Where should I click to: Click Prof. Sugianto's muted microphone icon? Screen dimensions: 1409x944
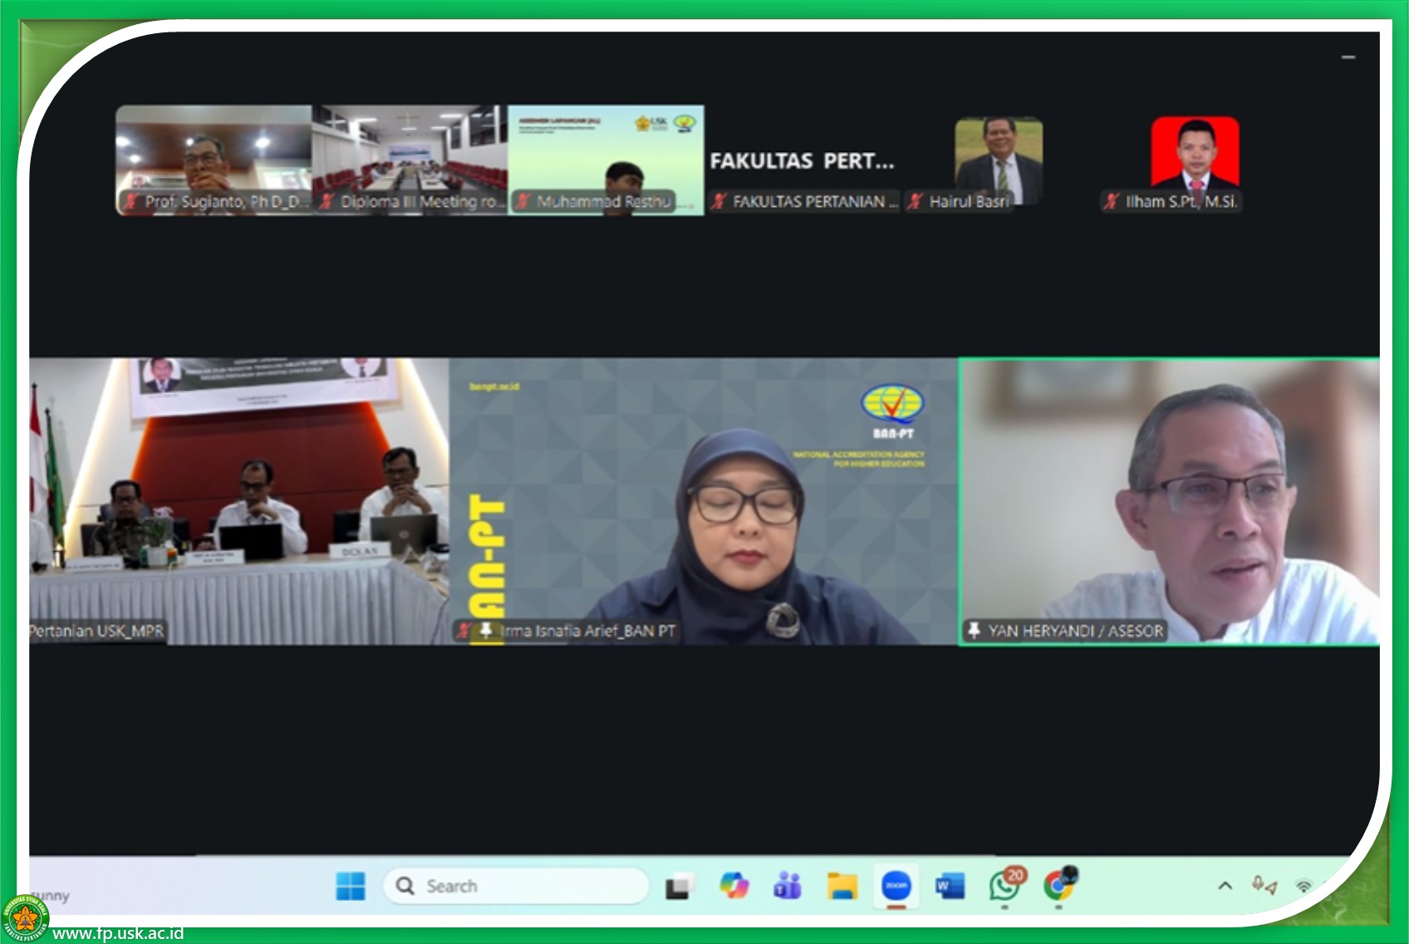tap(131, 201)
